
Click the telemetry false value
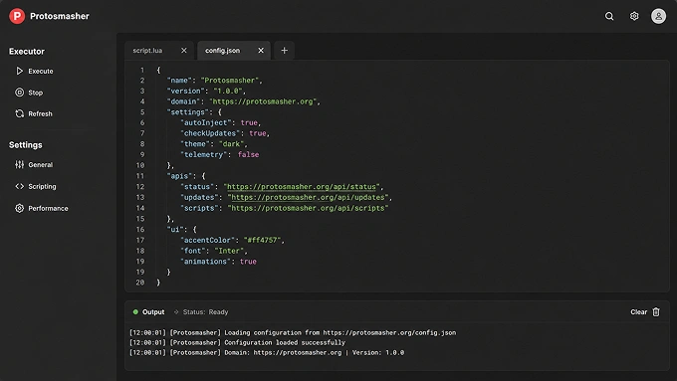click(248, 154)
